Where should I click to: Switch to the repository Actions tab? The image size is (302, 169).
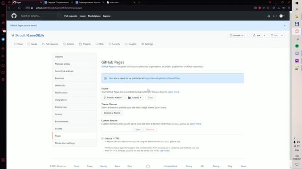pos(69,44)
